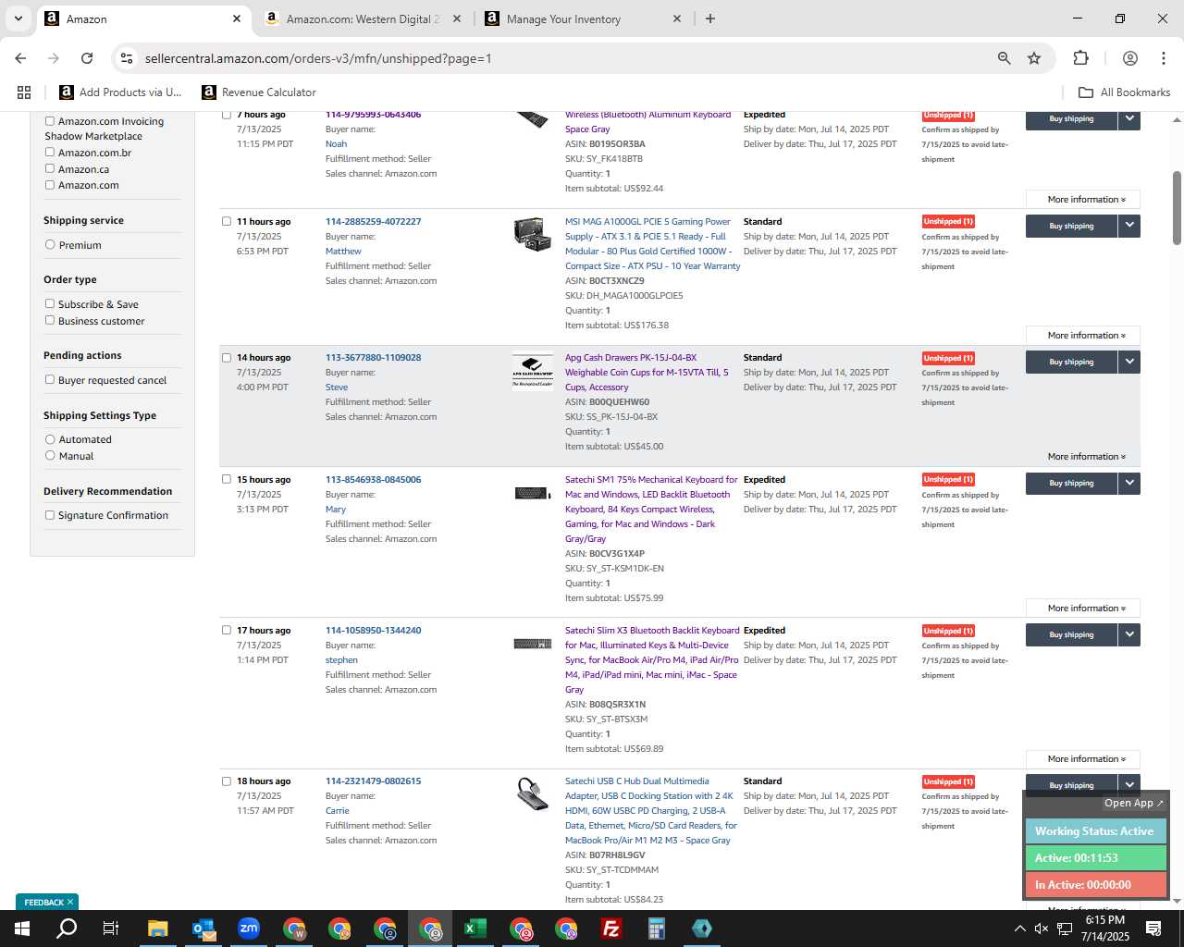
Task: Open the notification center icon
Action: click(1153, 929)
